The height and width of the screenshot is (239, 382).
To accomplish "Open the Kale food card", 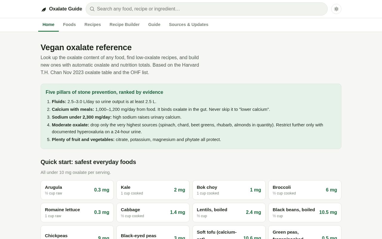I will 153,190.
